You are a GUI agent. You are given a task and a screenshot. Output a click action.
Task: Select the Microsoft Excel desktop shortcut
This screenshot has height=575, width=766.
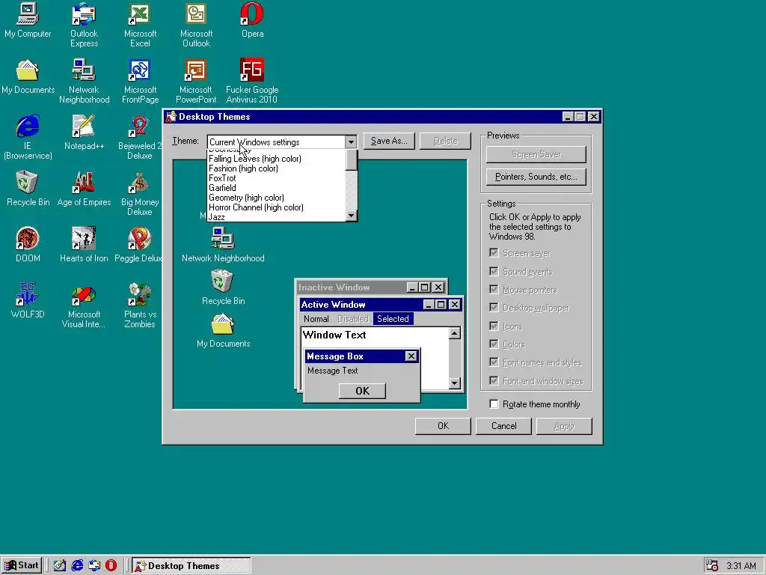140,25
